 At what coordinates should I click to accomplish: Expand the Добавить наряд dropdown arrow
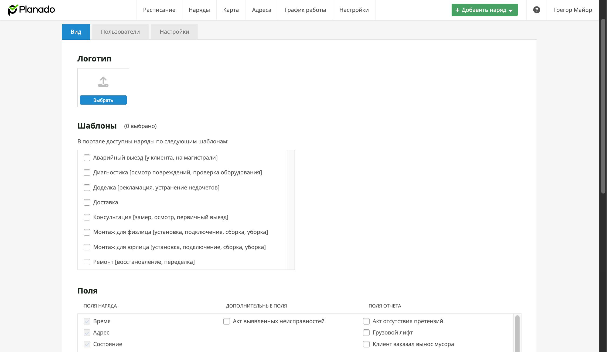click(x=510, y=11)
